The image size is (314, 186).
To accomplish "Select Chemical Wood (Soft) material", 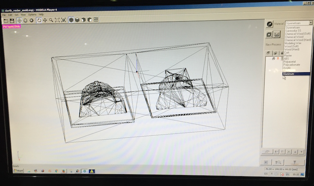I will pos(298,34).
